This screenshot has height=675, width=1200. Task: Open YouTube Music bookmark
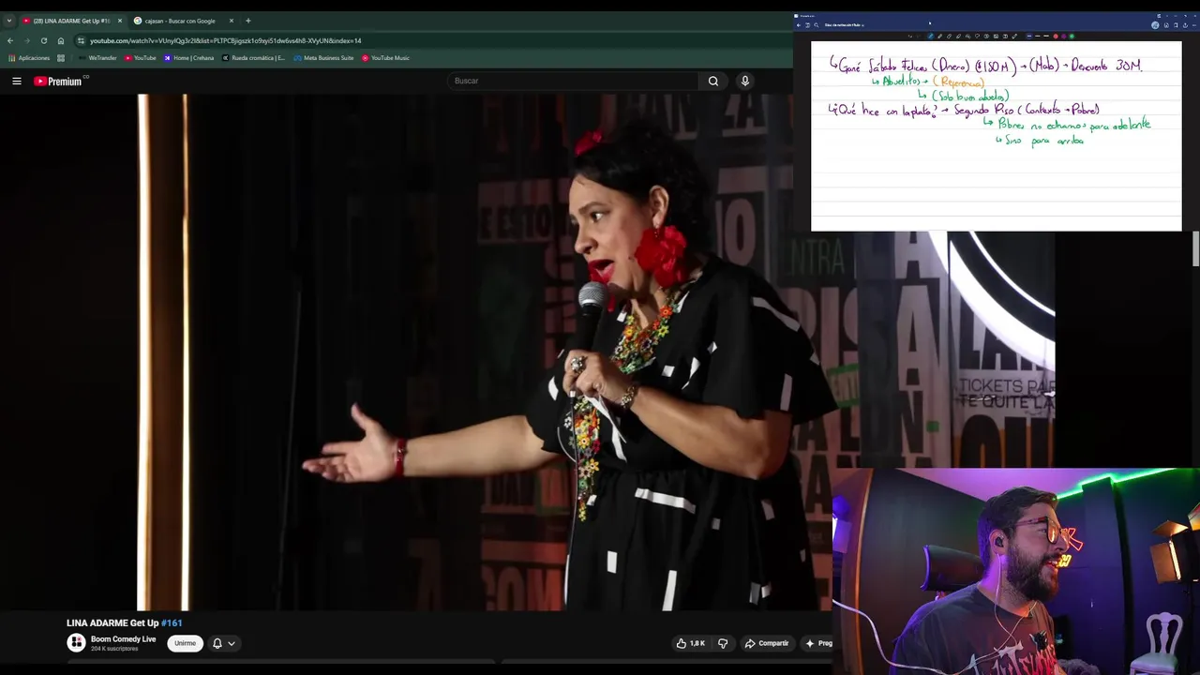pyautogui.click(x=385, y=58)
